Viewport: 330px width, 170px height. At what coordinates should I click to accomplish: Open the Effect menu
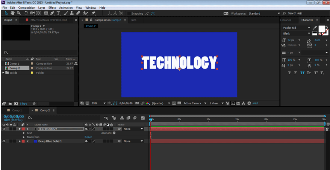click(x=52, y=8)
